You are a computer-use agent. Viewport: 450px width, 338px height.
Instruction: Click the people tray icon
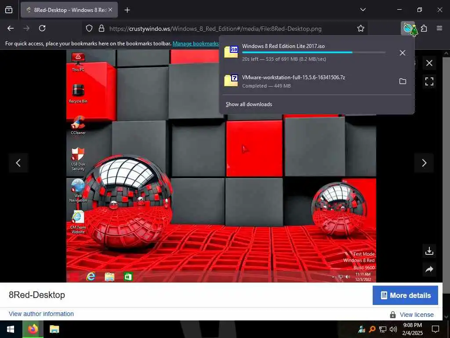click(362, 329)
